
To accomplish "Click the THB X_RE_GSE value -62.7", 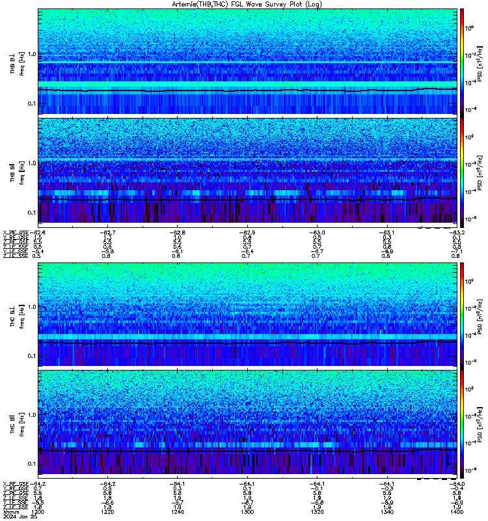I will point(107,232).
